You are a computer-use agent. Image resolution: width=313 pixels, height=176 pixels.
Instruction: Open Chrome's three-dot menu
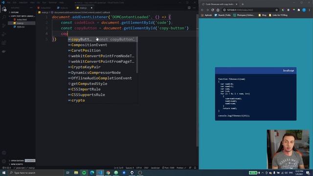tap(310, 10)
